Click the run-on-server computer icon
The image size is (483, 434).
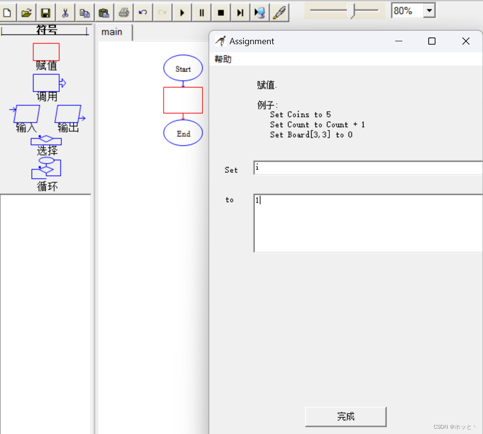260,12
